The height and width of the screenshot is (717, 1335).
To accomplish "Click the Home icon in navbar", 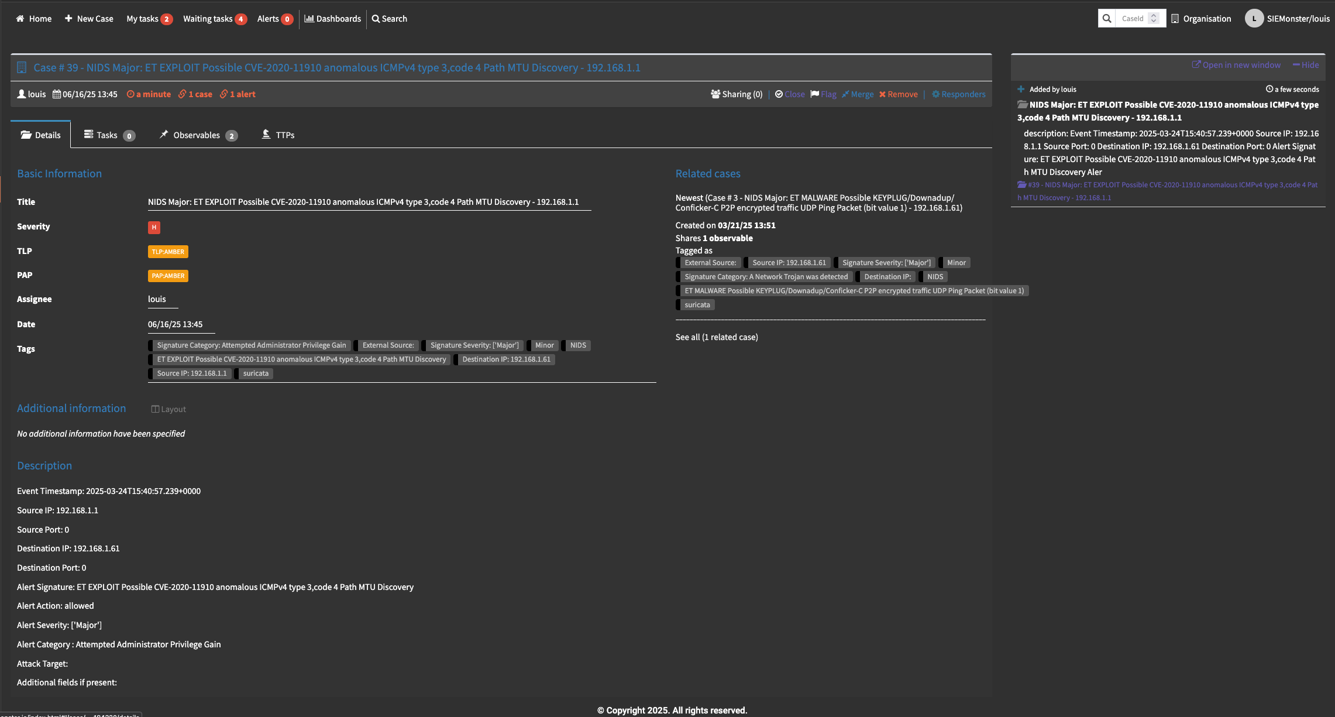I will pos(20,19).
